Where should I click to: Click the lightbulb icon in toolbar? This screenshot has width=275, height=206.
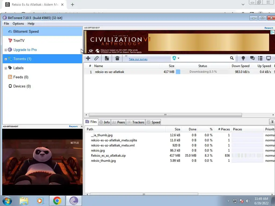[243, 58]
